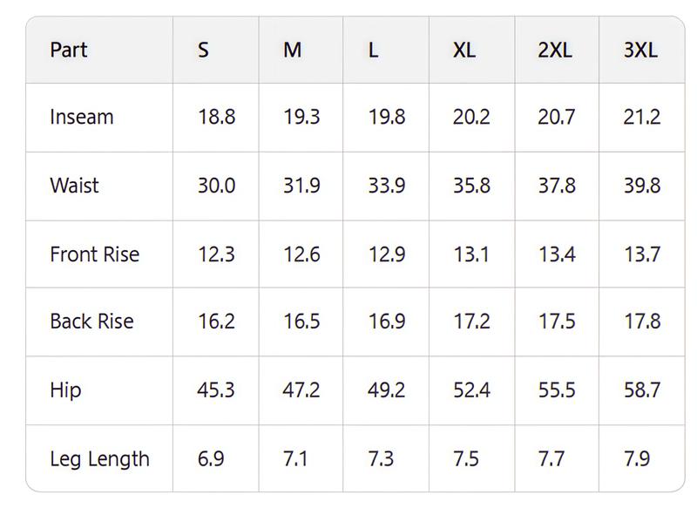The image size is (697, 508).
Task: Click Hip value 49.2 for size L
Action: [386, 389]
